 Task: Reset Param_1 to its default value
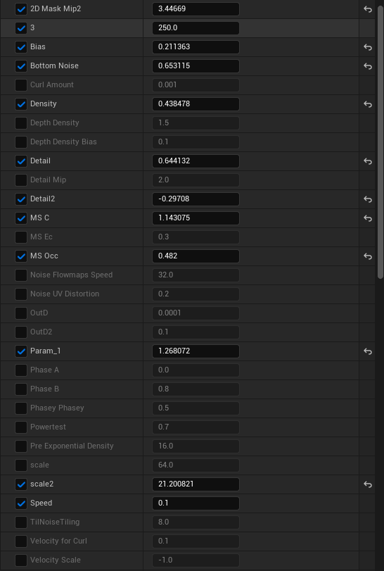pyautogui.click(x=368, y=351)
